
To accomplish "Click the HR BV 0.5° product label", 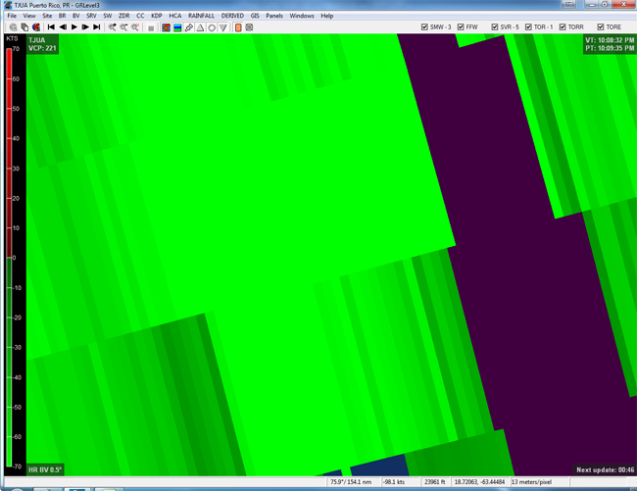I will click(46, 469).
